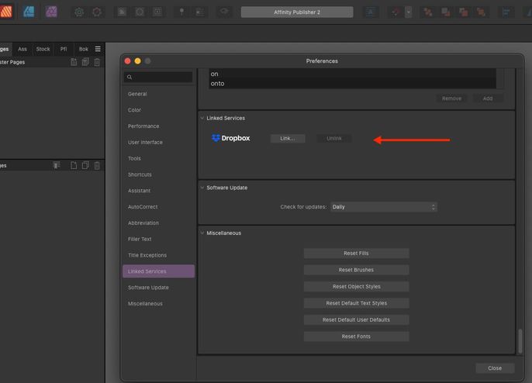Click the Reset Fonts button
Viewport: 532px width, 383px height.
click(356, 336)
